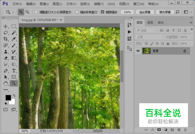Enable zoom all windows checkbox
This screenshot has height=134, width=195.
(x=77, y=12)
